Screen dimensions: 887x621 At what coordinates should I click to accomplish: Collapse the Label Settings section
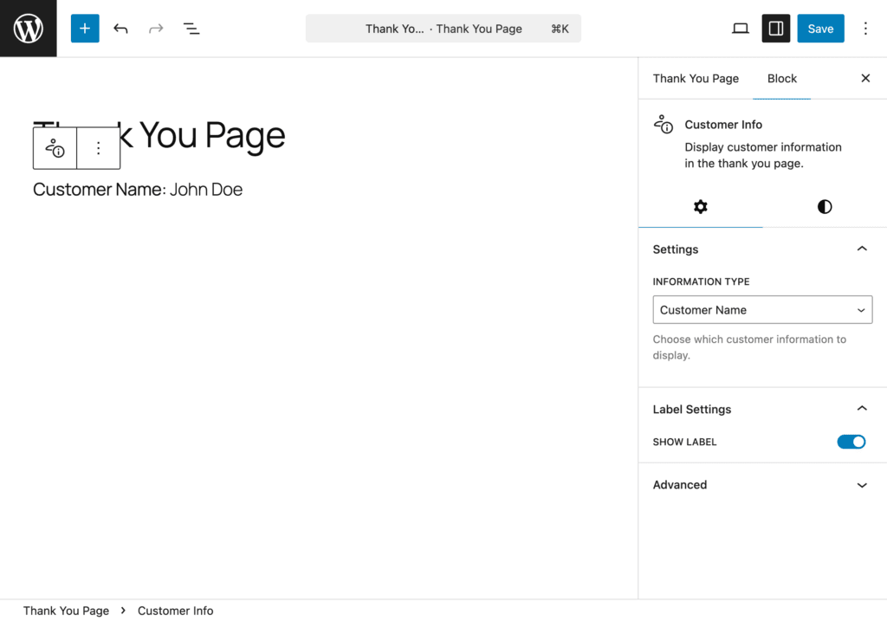click(861, 409)
